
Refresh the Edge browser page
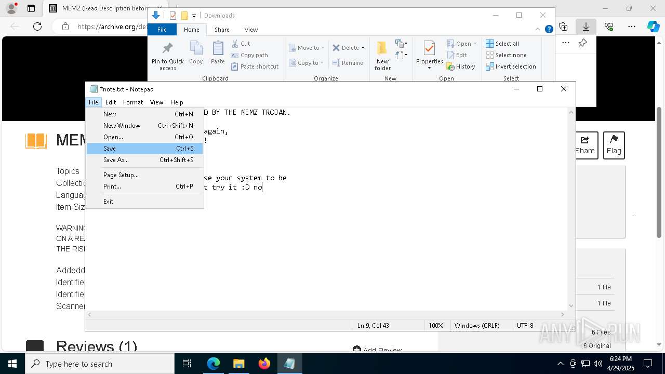(x=37, y=26)
